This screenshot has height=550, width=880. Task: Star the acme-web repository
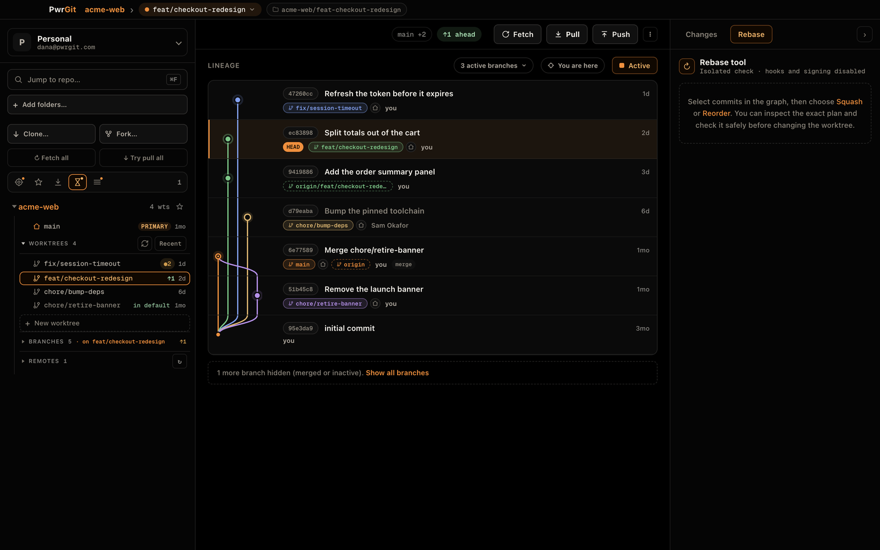point(180,207)
